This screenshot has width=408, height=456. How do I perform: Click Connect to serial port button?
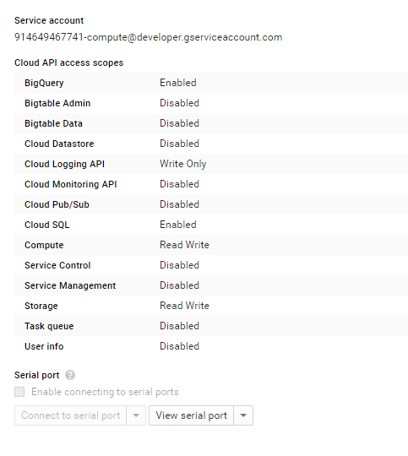pyautogui.click(x=70, y=415)
